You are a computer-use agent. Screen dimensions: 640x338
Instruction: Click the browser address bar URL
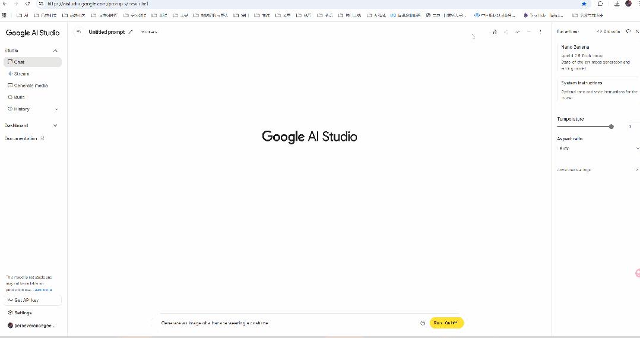pos(98,4)
